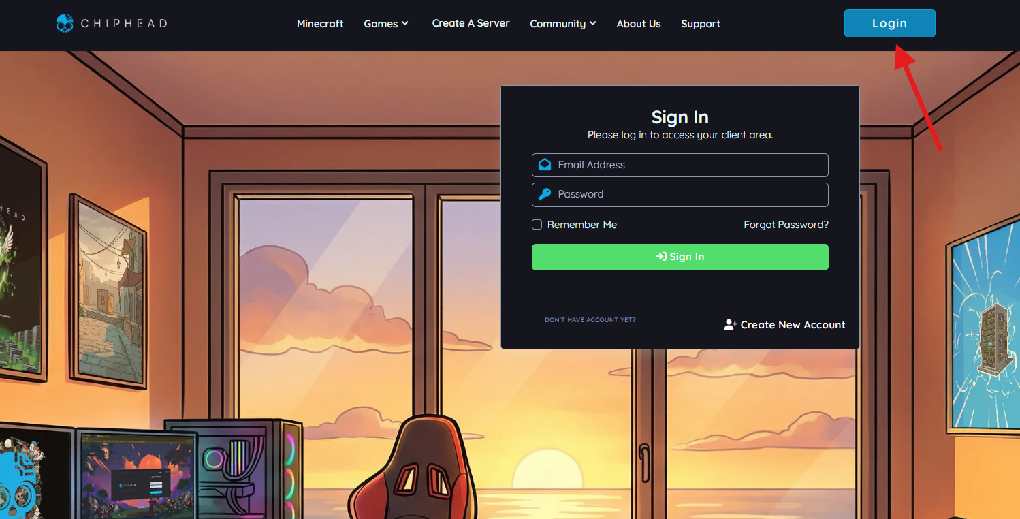Click the envelope icon in Email field
The height and width of the screenshot is (519, 1020).
pos(545,165)
